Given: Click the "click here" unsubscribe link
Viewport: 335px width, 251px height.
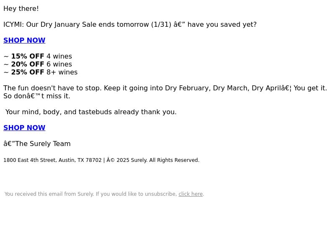Looking at the screenshot, I should point(191,194).
